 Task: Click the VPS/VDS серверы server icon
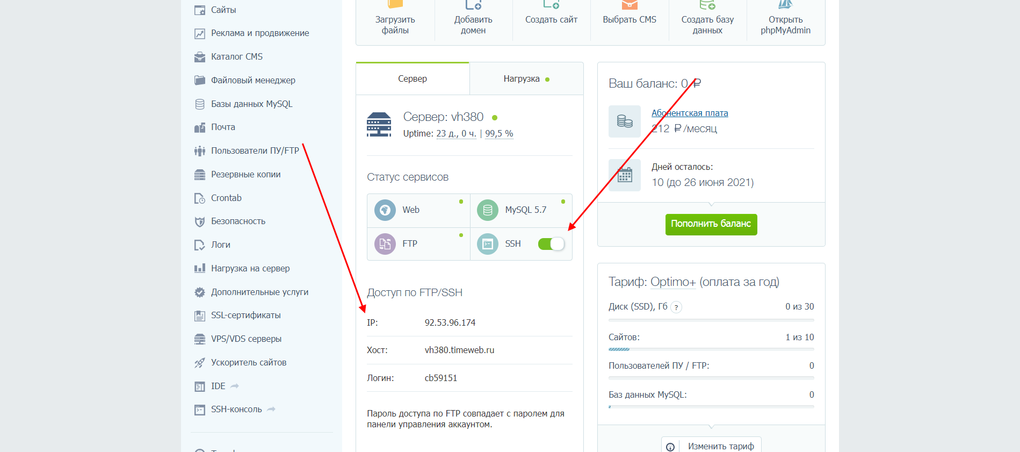pos(200,339)
